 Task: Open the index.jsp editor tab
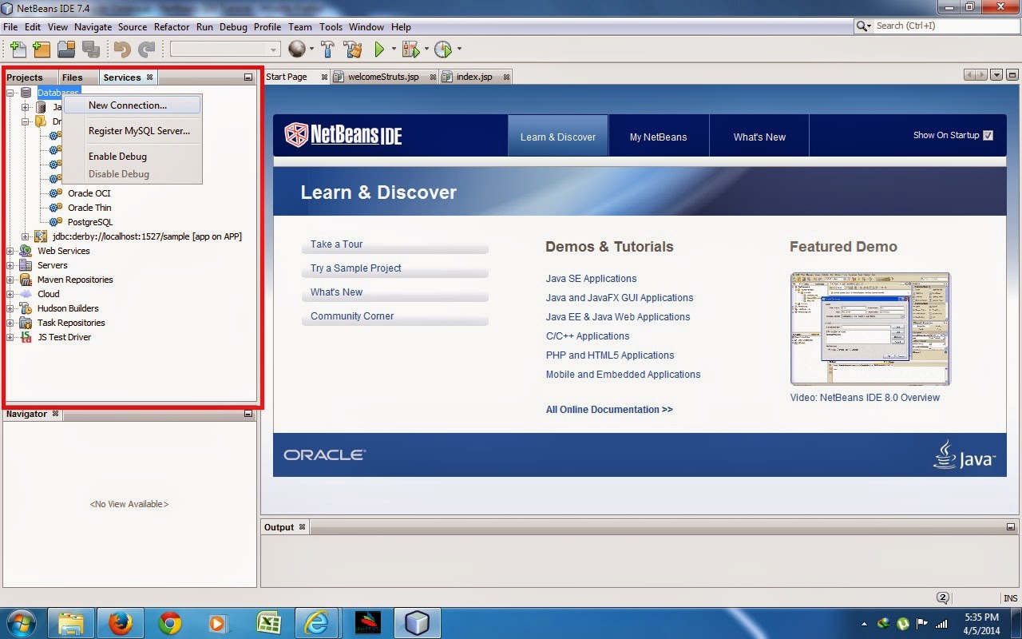(474, 77)
